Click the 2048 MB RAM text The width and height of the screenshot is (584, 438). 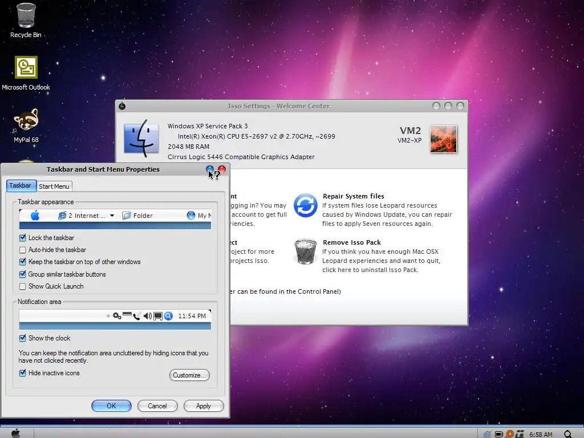(x=188, y=147)
